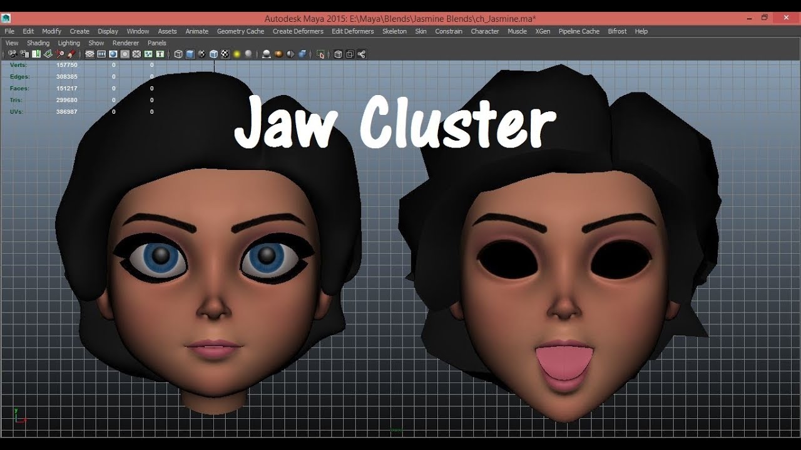Open the Pipeline Cache menu
801x450 pixels.
pyautogui.click(x=579, y=31)
